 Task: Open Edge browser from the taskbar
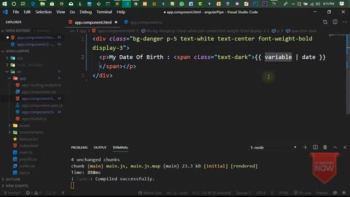pos(33,4)
